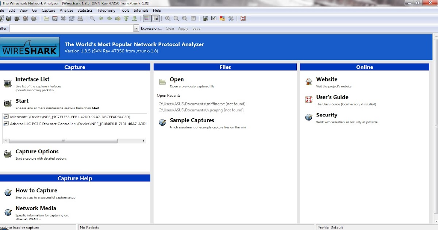Open the Tools menu
Viewport: 438px width, 230px height.
pyautogui.click(x=124, y=11)
